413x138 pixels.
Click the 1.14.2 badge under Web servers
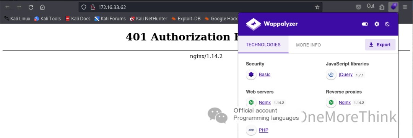pyautogui.click(x=279, y=103)
